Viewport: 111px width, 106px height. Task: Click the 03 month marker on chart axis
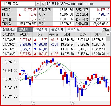pyautogui.click(x=72, y=103)
